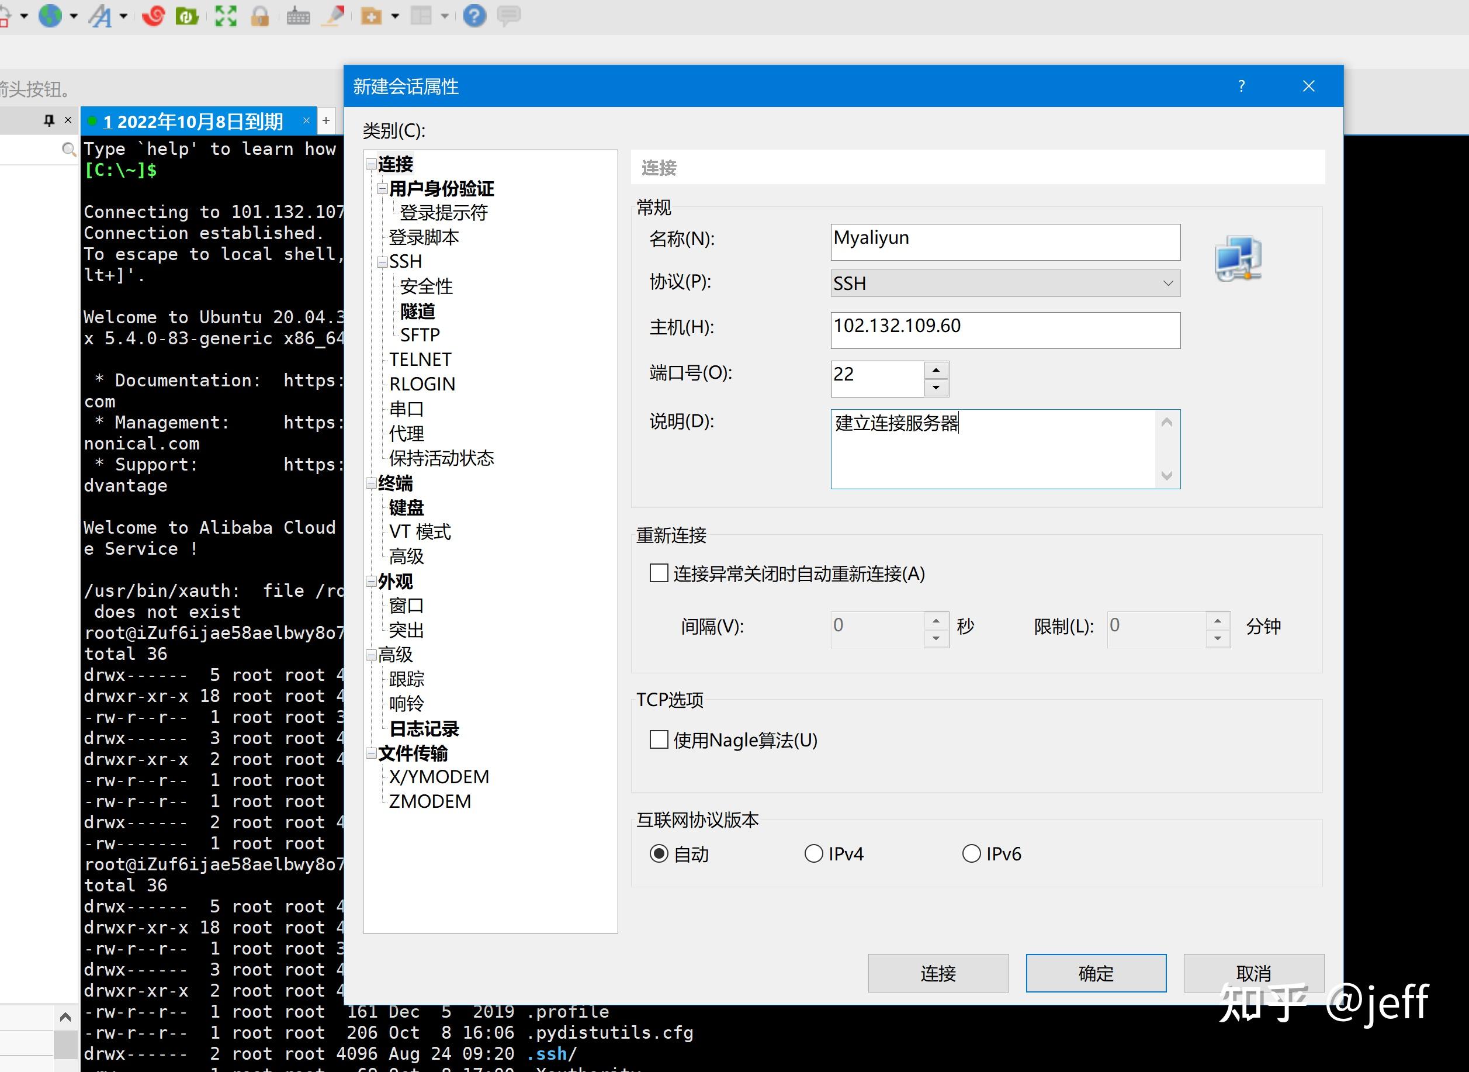1469x1072 pixels.
Task: Toggle full screen with green arrows icon
Action: coord(225,16)
